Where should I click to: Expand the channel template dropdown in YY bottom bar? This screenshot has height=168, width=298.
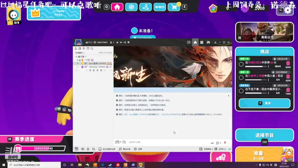click(206, 149)
